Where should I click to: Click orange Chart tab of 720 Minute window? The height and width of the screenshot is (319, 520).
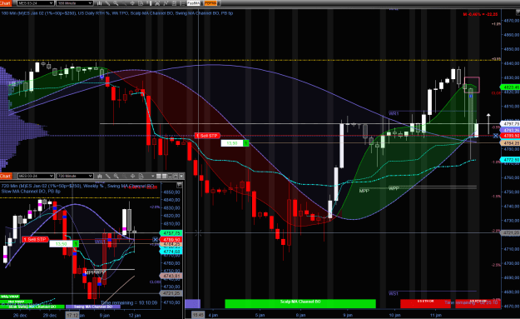point(6,176)
